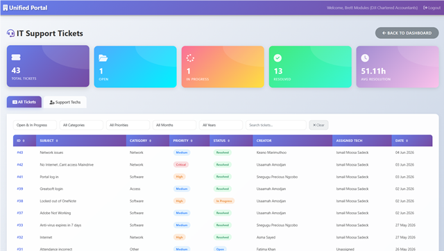
Task: Switch to the All Tickets tab
Action: click(24, 102)
